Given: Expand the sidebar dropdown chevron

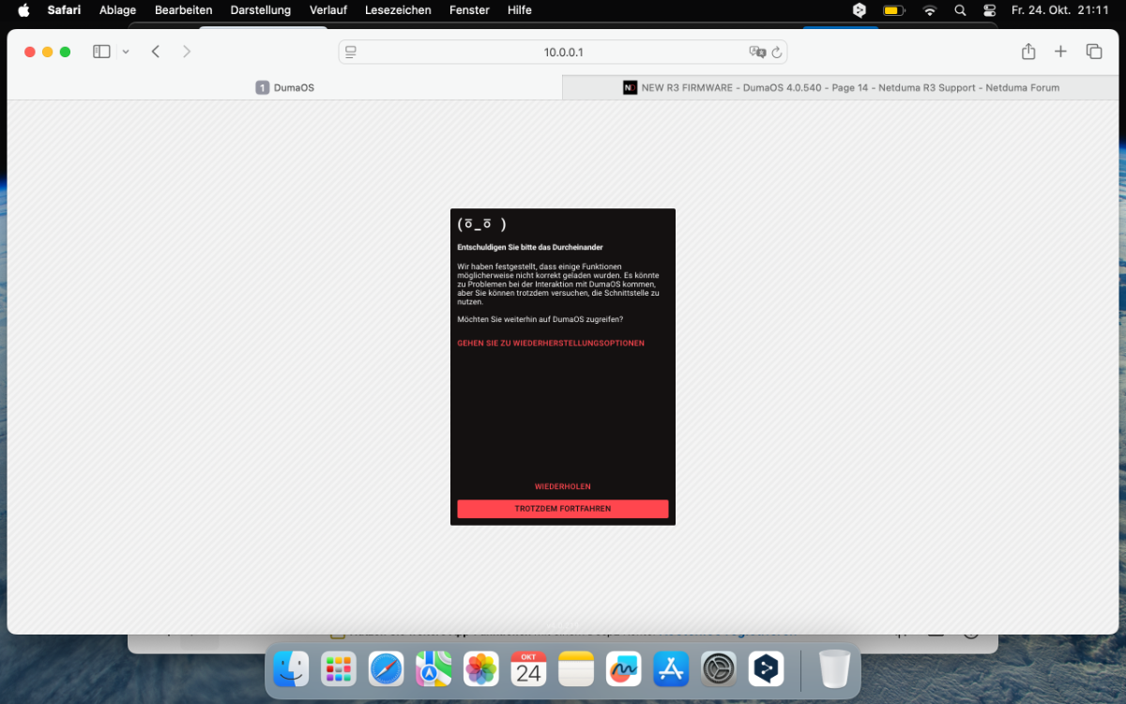Looking at the screenshot, I should pyautogui.click(x=126, y=52).
